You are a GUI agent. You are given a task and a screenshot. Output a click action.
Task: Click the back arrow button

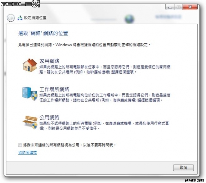(x=11, y=18)
